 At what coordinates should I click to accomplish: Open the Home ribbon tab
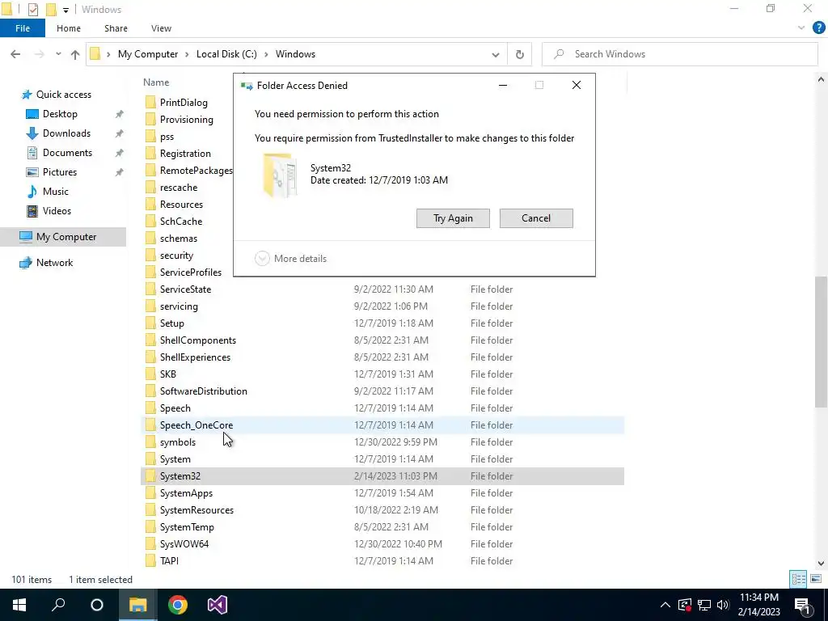click(x=69, y=28)
